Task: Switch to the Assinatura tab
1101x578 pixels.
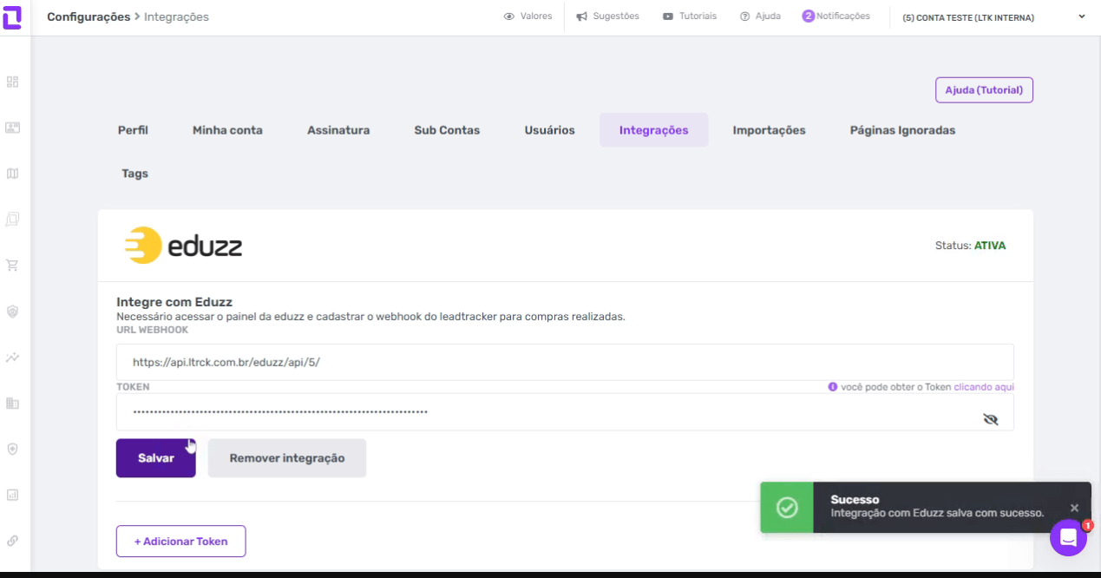Action: click(338, 130)
